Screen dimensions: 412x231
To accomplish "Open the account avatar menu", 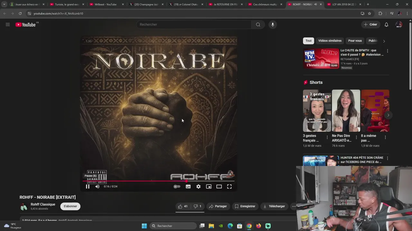I will [x=399, y=24].
